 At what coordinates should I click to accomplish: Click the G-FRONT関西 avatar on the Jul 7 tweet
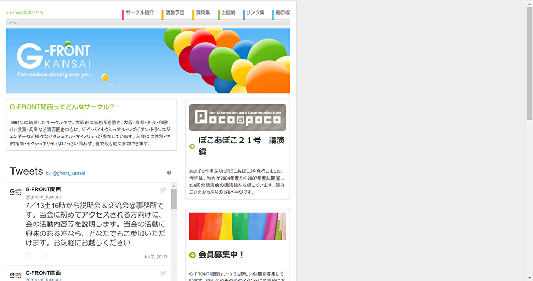[x=16, y=192]
